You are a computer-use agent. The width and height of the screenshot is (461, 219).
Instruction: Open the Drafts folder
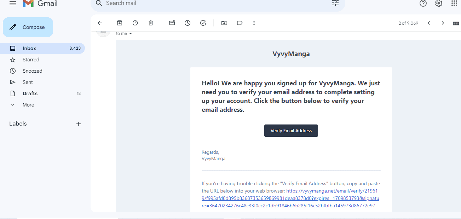(x=42, y=93)
